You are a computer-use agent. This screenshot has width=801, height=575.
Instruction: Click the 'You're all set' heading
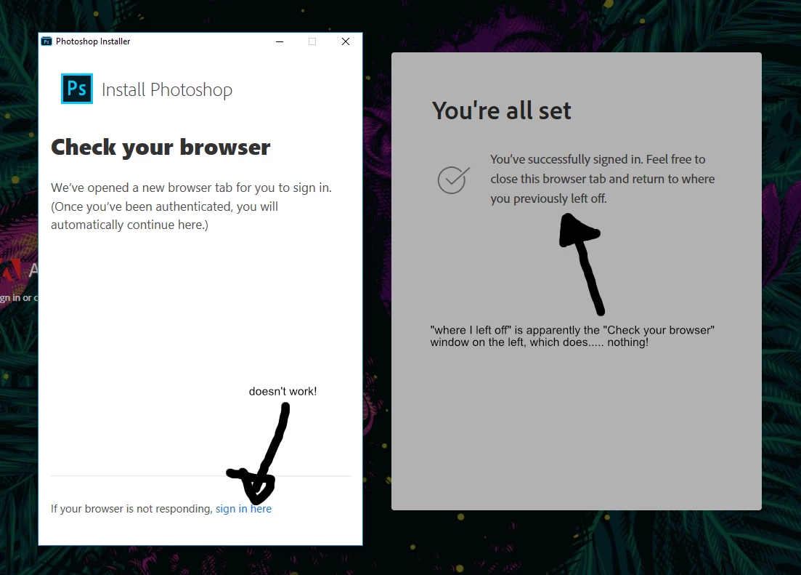pyautogui.click(x=501, y=110)
